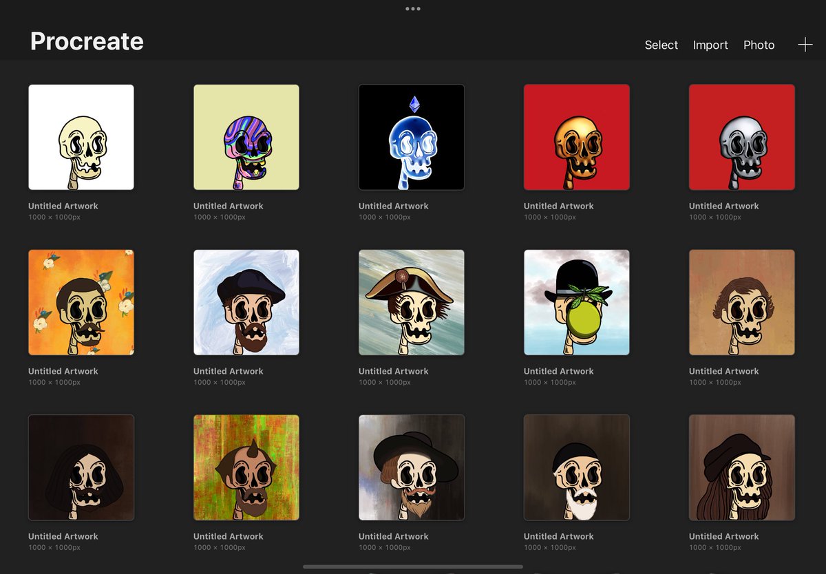
Task: Open the brown-haired skull on tan background
Action: coord(742,302)
